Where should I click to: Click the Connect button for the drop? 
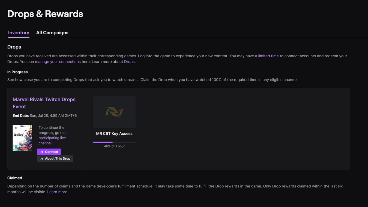coord(49,151)
